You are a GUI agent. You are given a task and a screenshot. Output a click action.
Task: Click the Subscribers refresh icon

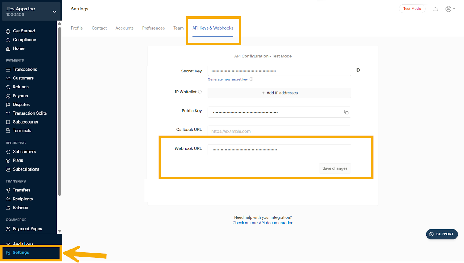tap(8, 152)
